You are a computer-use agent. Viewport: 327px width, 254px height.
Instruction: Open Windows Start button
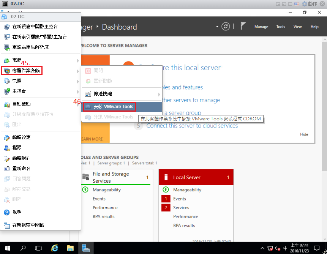[x=8, y=248]
